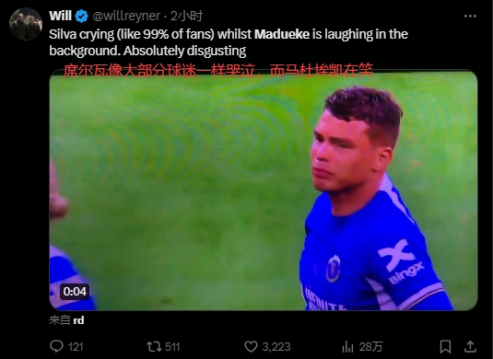Click the retweet icon
The image size is (493, 359).
pos(154,347)
